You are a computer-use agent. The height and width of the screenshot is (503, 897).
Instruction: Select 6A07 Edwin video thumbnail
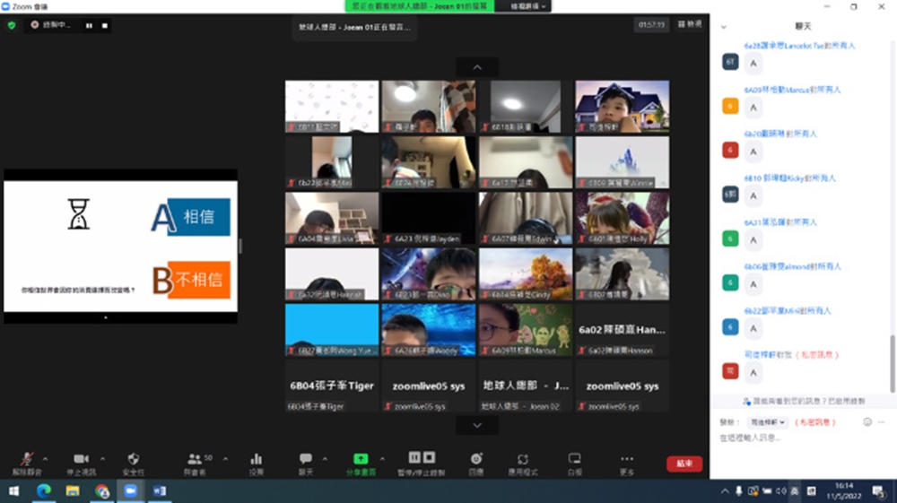[x=525, y=218]
